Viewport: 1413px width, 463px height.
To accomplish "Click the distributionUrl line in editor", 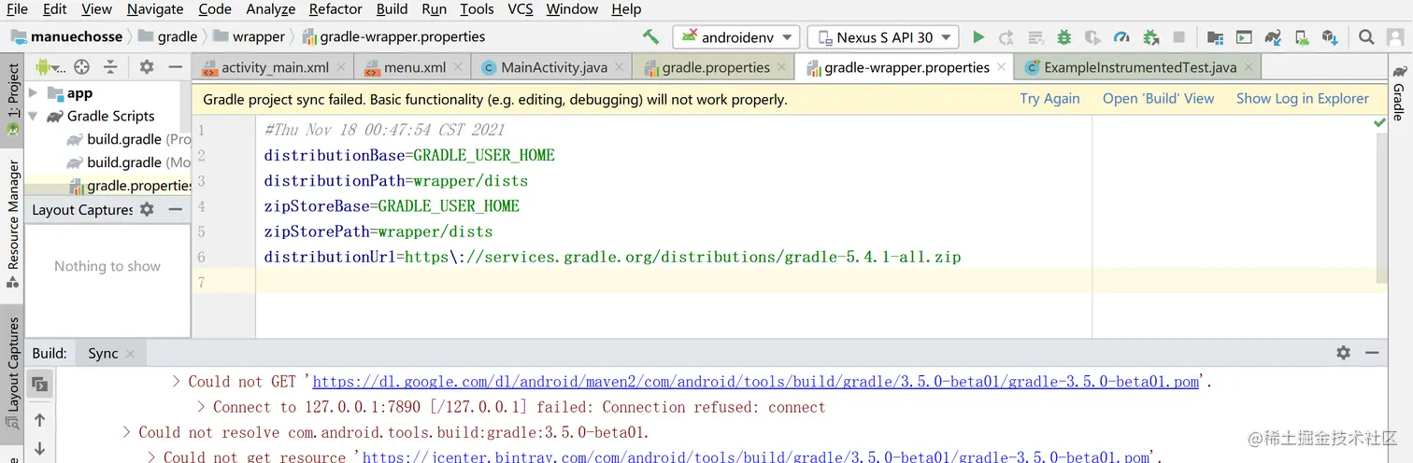I will tap(612, 257).
